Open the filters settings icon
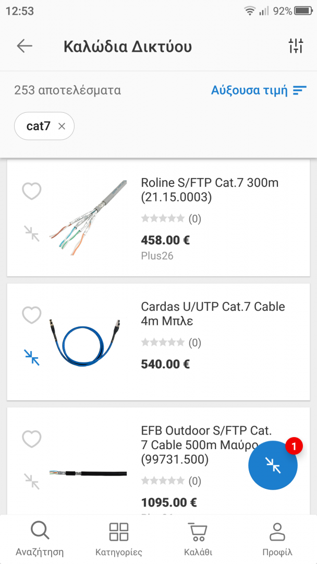The height and width of the screenshot is (564, 317). tap(296, 46)
